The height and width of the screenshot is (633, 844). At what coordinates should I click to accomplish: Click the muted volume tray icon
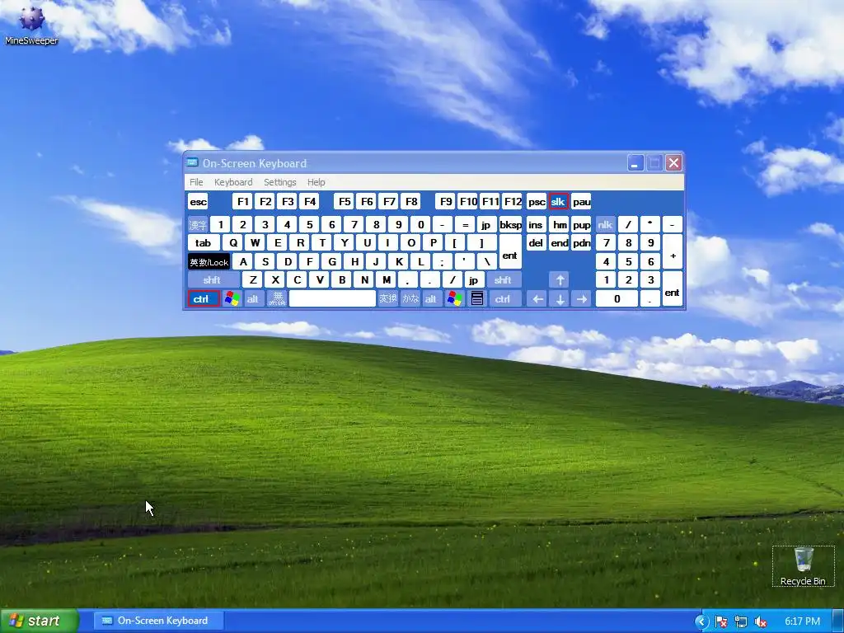pos(761,621)
